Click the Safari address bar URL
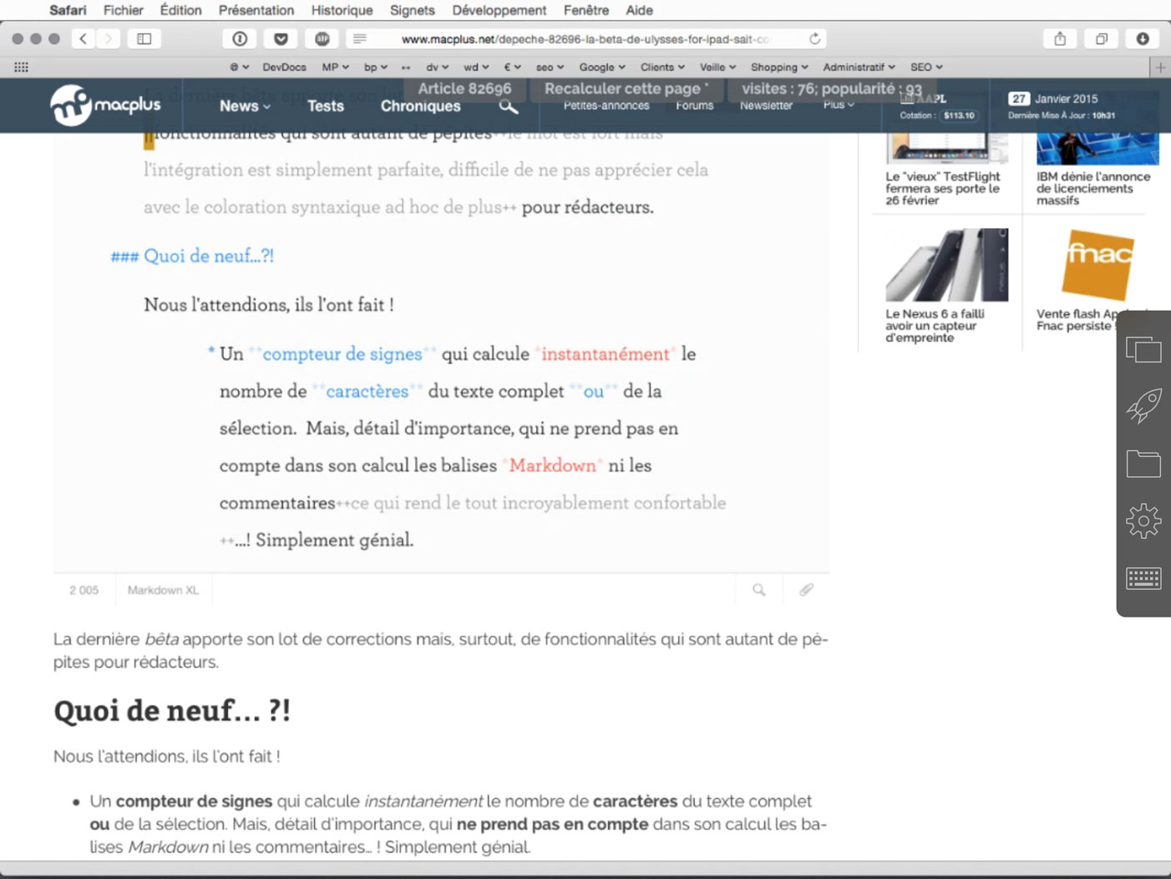The height and width of the screenshot is (879, 1171). click(585, 38)
